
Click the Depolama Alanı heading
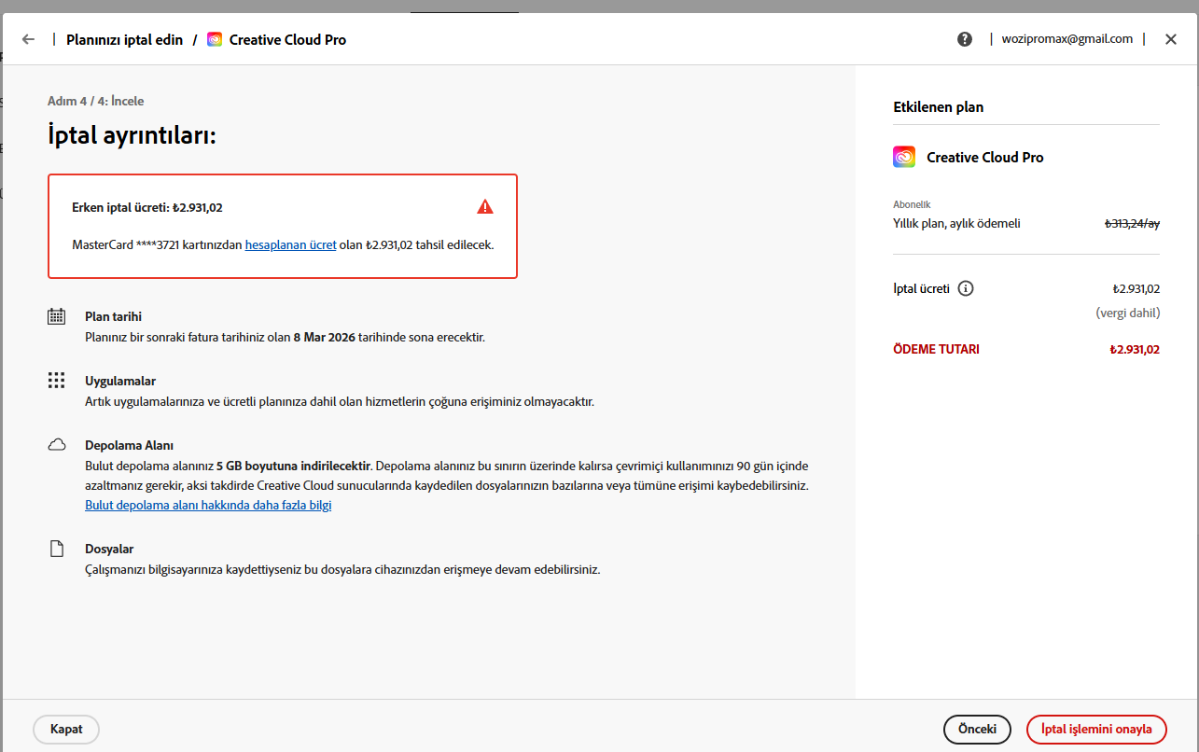click(129, 445)
